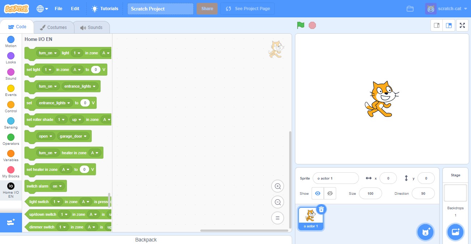Switch to small stage layout
This screenshot has height=244, width=471.
point(437,25)
